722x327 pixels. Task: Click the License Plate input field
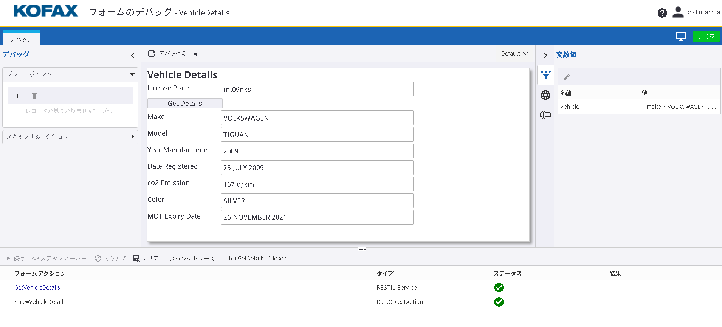317,90
